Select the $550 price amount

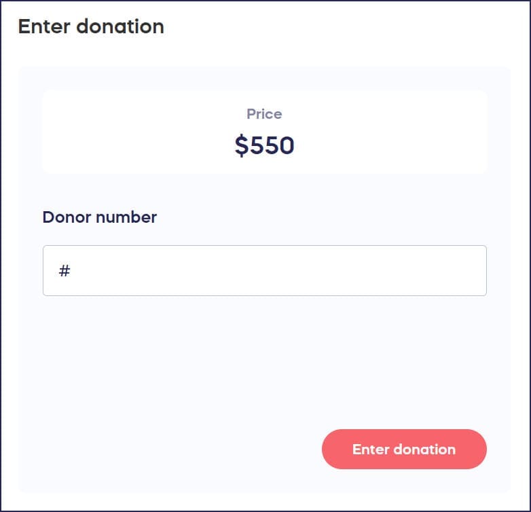click(x=264, y=146)
